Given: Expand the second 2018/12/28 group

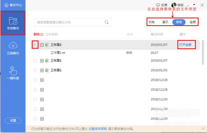Looking at the screenshot, I should (x=42, y=90).
